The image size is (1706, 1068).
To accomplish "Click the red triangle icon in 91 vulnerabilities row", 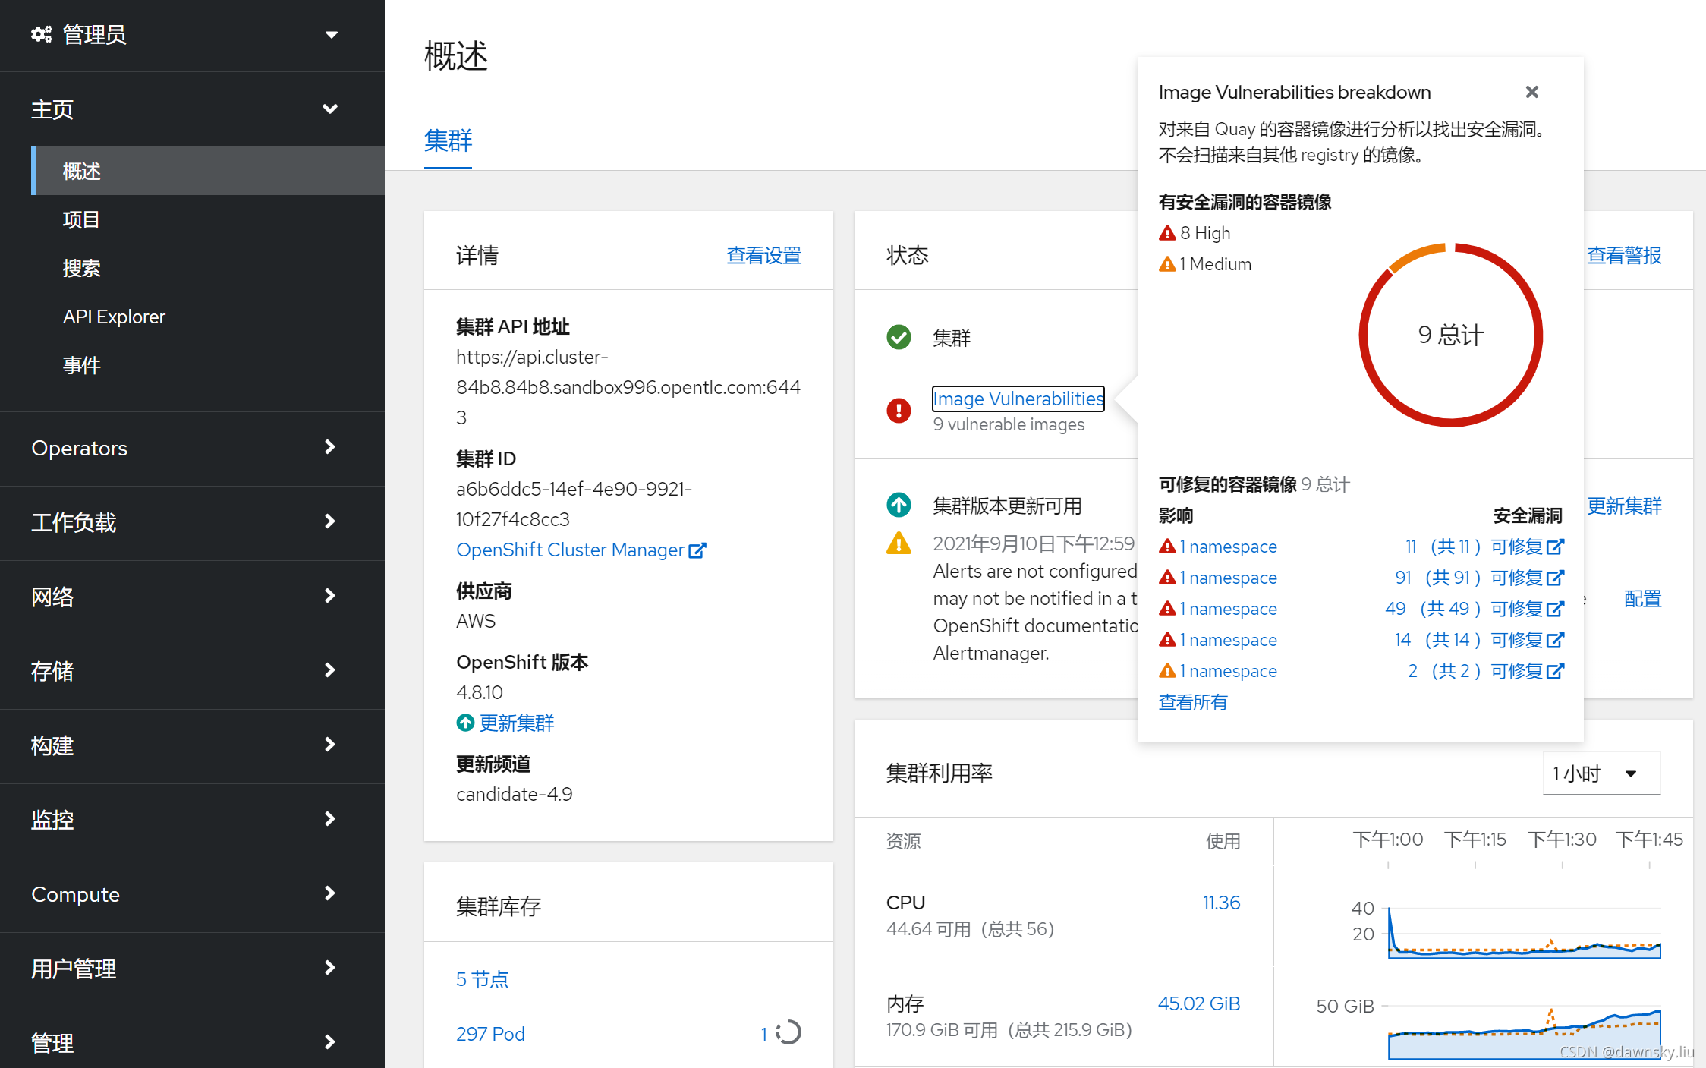I will click(1167, 578).
